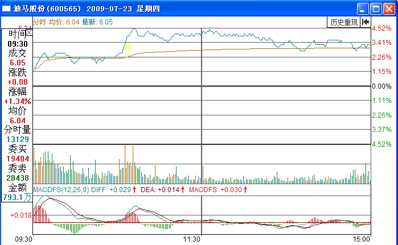Click the 历史重现 replay button
Screen dimensions: 398x245
(x=343, y=22)
